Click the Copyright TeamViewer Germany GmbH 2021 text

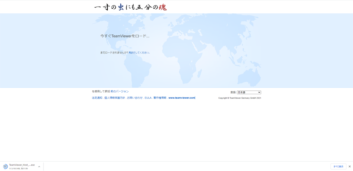click(240, 98)
